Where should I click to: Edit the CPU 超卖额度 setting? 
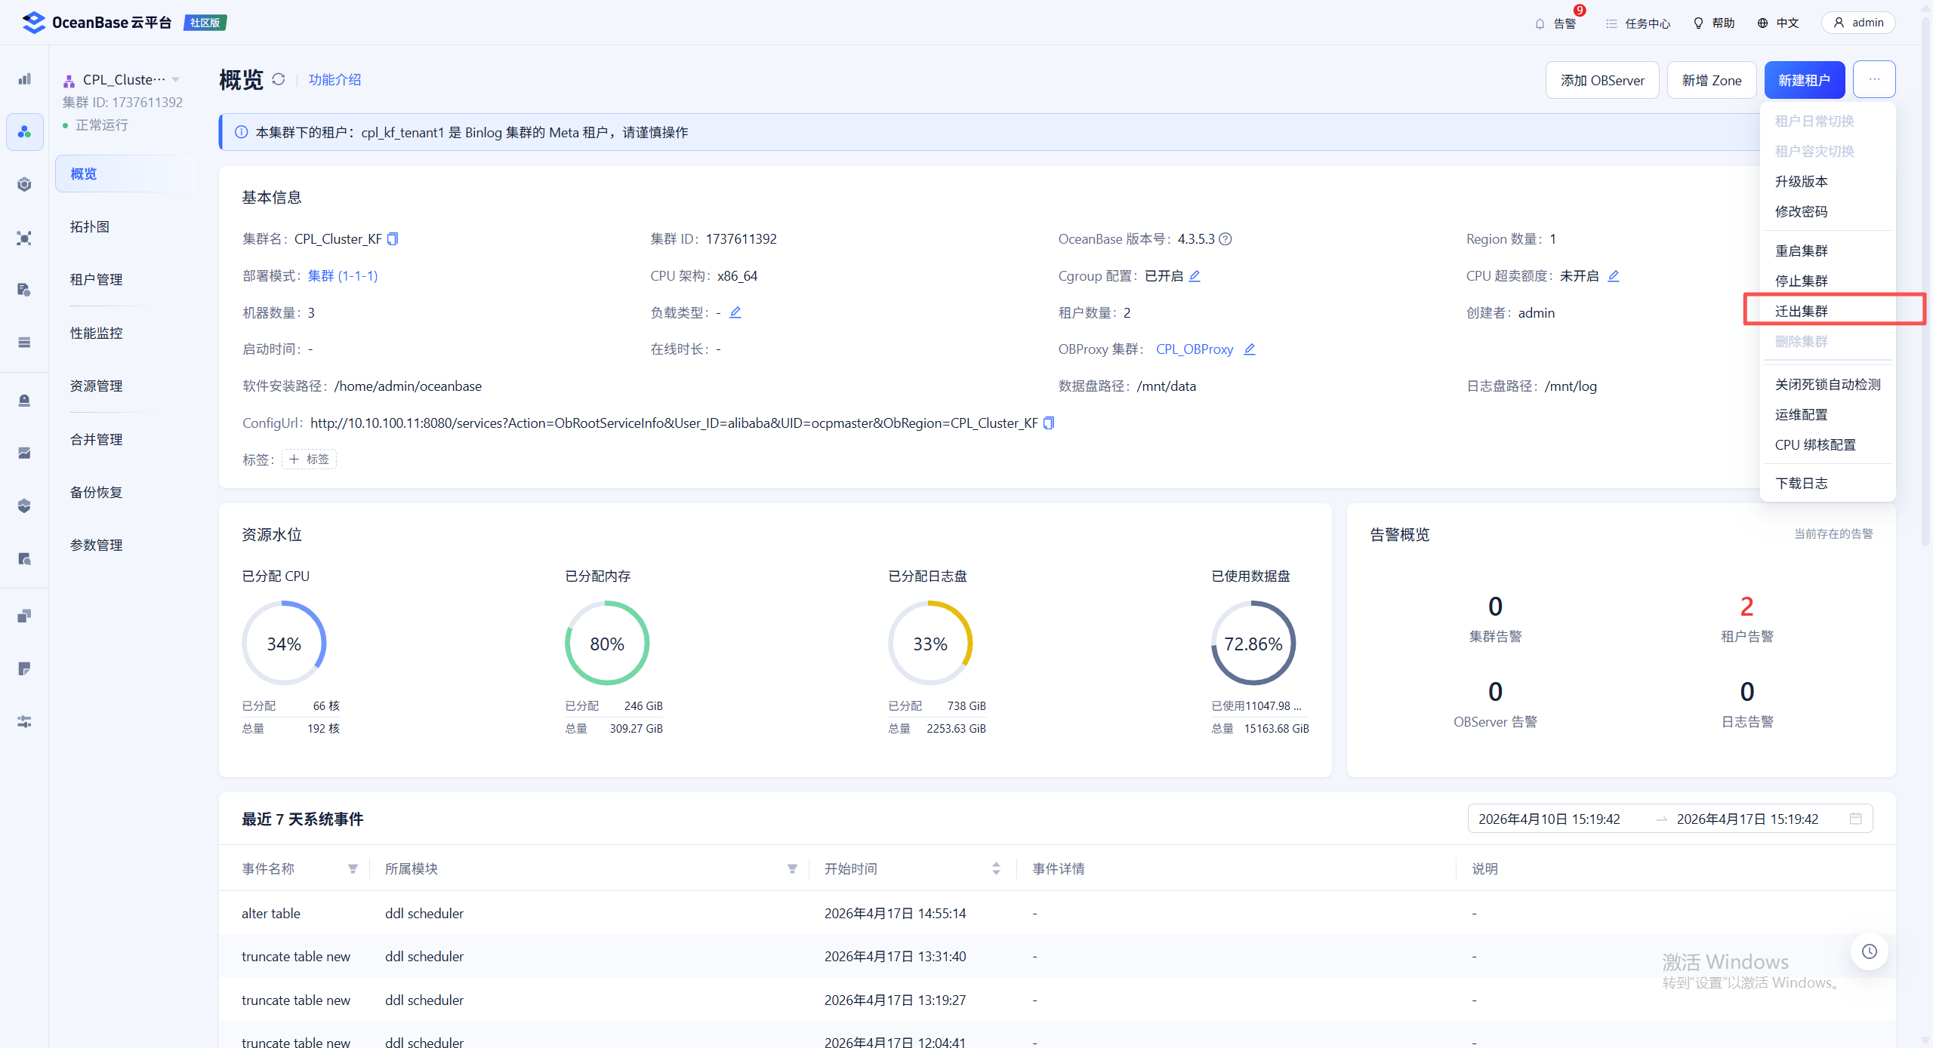(1614, 276)
